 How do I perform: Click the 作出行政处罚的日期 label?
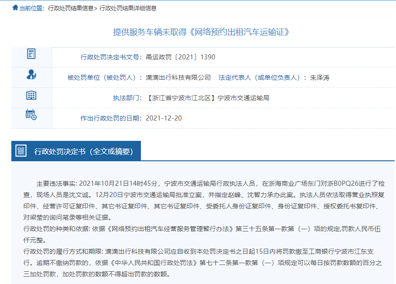pyautogui.click(x=111, y=118)
